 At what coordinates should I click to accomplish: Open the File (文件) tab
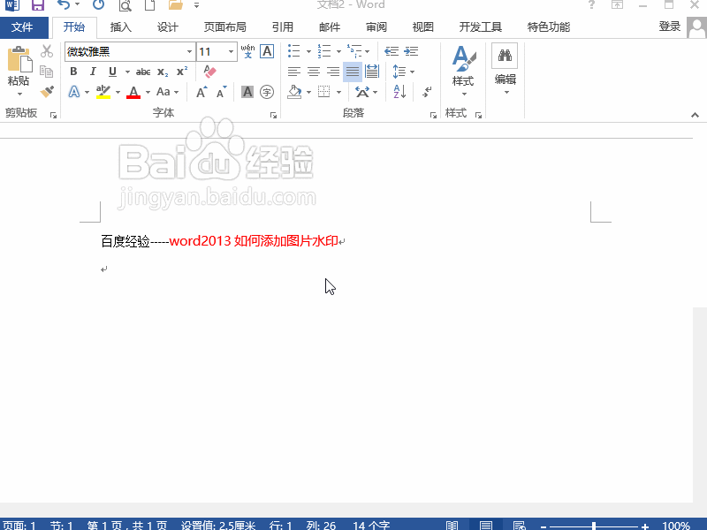pyautogui.click(x=24, y=27)
